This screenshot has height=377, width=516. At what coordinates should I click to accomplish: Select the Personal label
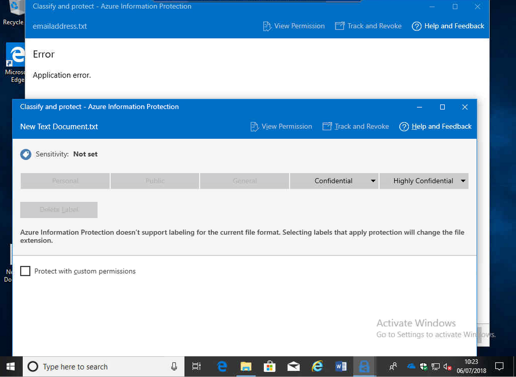coord(65,181)
